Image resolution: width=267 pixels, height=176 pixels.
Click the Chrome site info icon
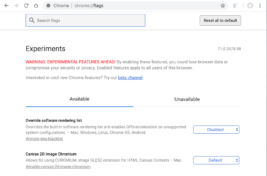(48, 5)
